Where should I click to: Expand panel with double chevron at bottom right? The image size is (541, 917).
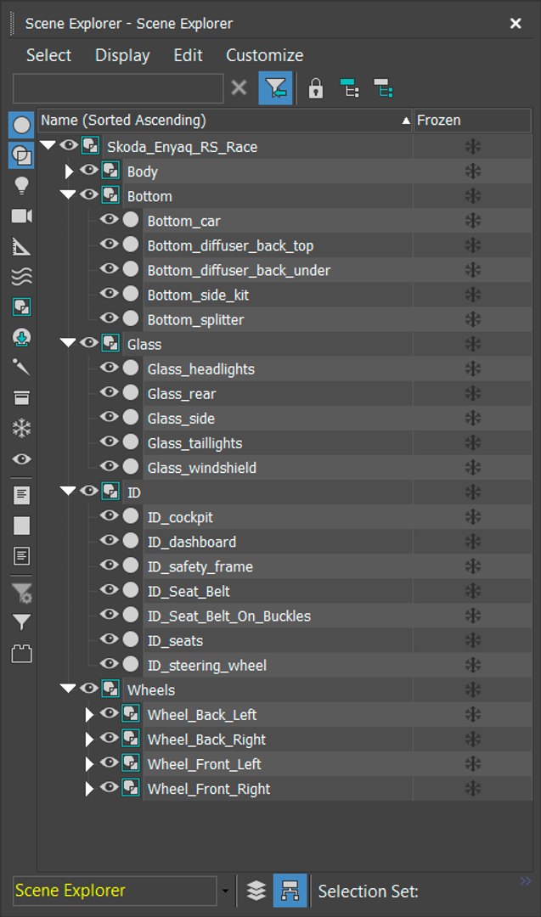pyautogui.click(x=525, y=880)
